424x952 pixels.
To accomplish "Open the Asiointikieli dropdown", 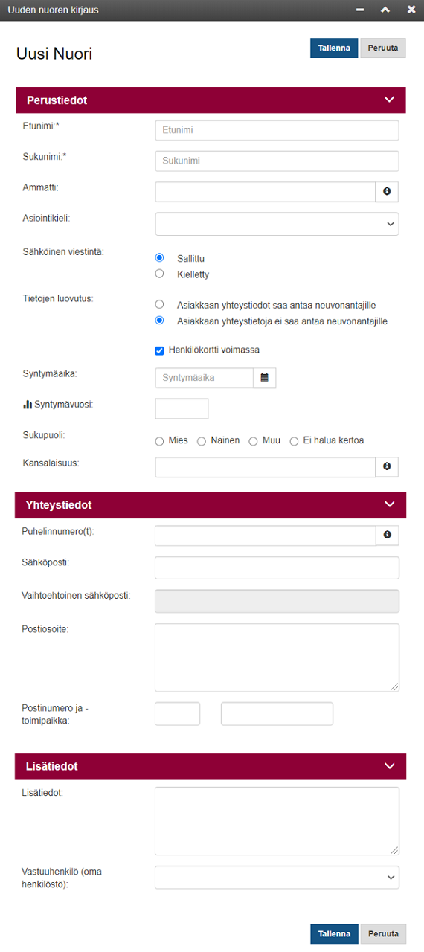I will [x=277, y=223].
